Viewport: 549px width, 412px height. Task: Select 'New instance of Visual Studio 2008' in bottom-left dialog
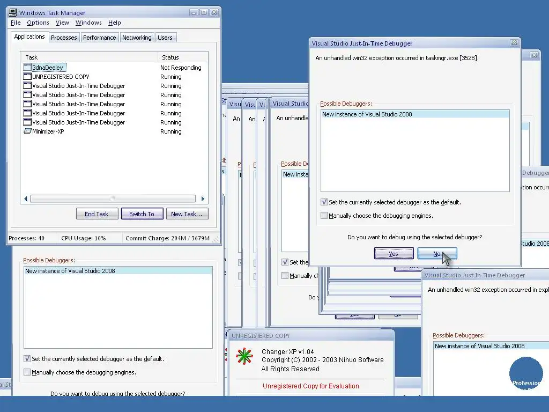click(x=118, y=271)
